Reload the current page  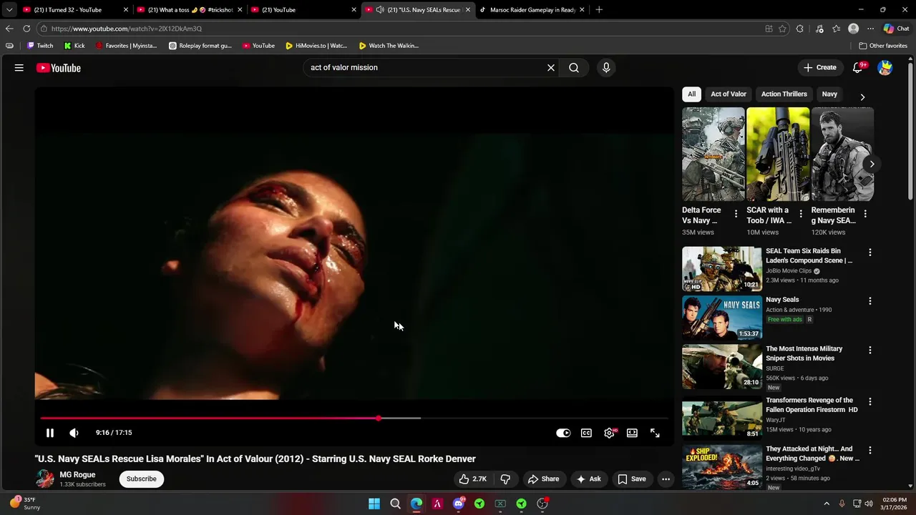[x=26, y=29]
